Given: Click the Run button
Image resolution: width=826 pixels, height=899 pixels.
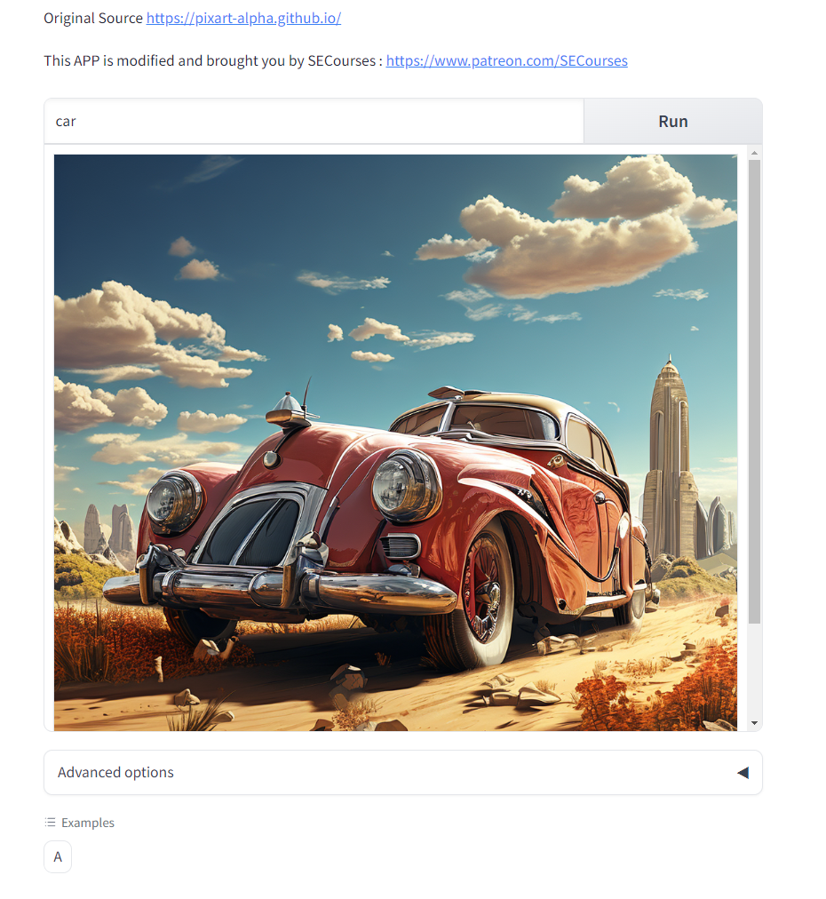Looking at the screenshot, I should (673, 122).
